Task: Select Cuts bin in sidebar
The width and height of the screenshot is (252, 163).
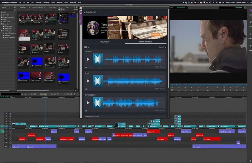Action: [x=4, y=13]
